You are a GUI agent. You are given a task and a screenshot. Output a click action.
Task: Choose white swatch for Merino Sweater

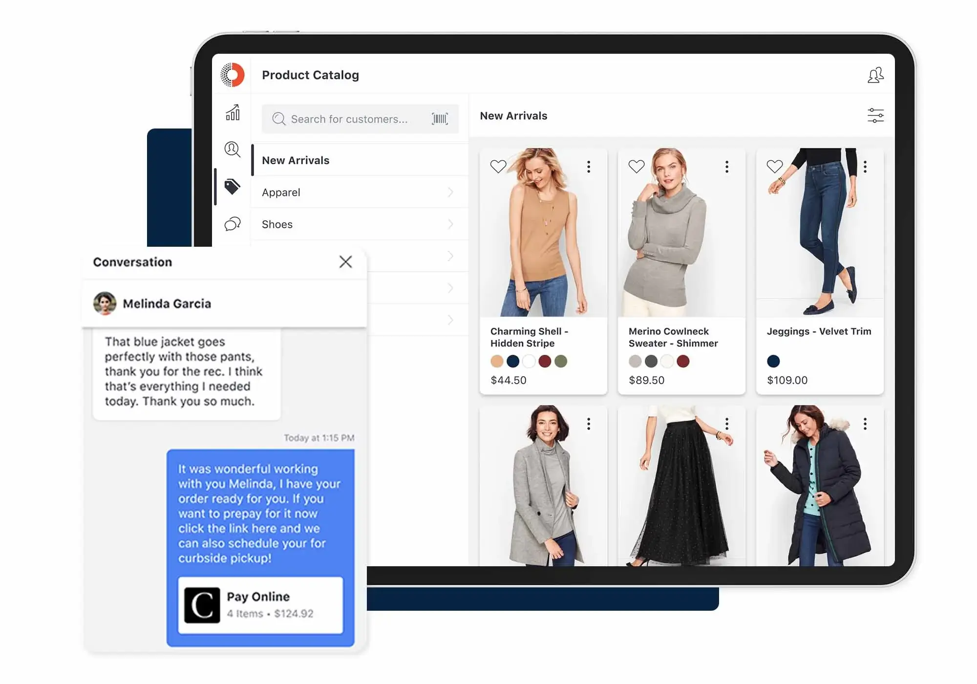[667, 361]
